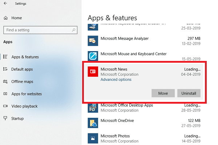Go back with the Settings back arrow
This screenshot has height=145, width=218.
click(x=5, y=3)
